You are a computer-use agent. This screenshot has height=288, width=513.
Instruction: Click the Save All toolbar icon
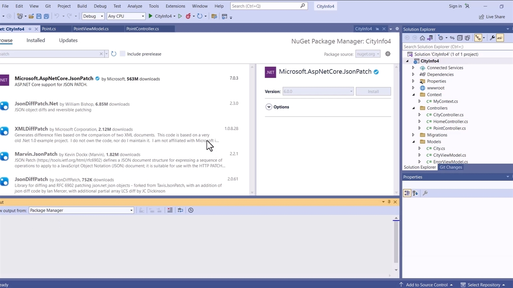(x=46, y=16)
